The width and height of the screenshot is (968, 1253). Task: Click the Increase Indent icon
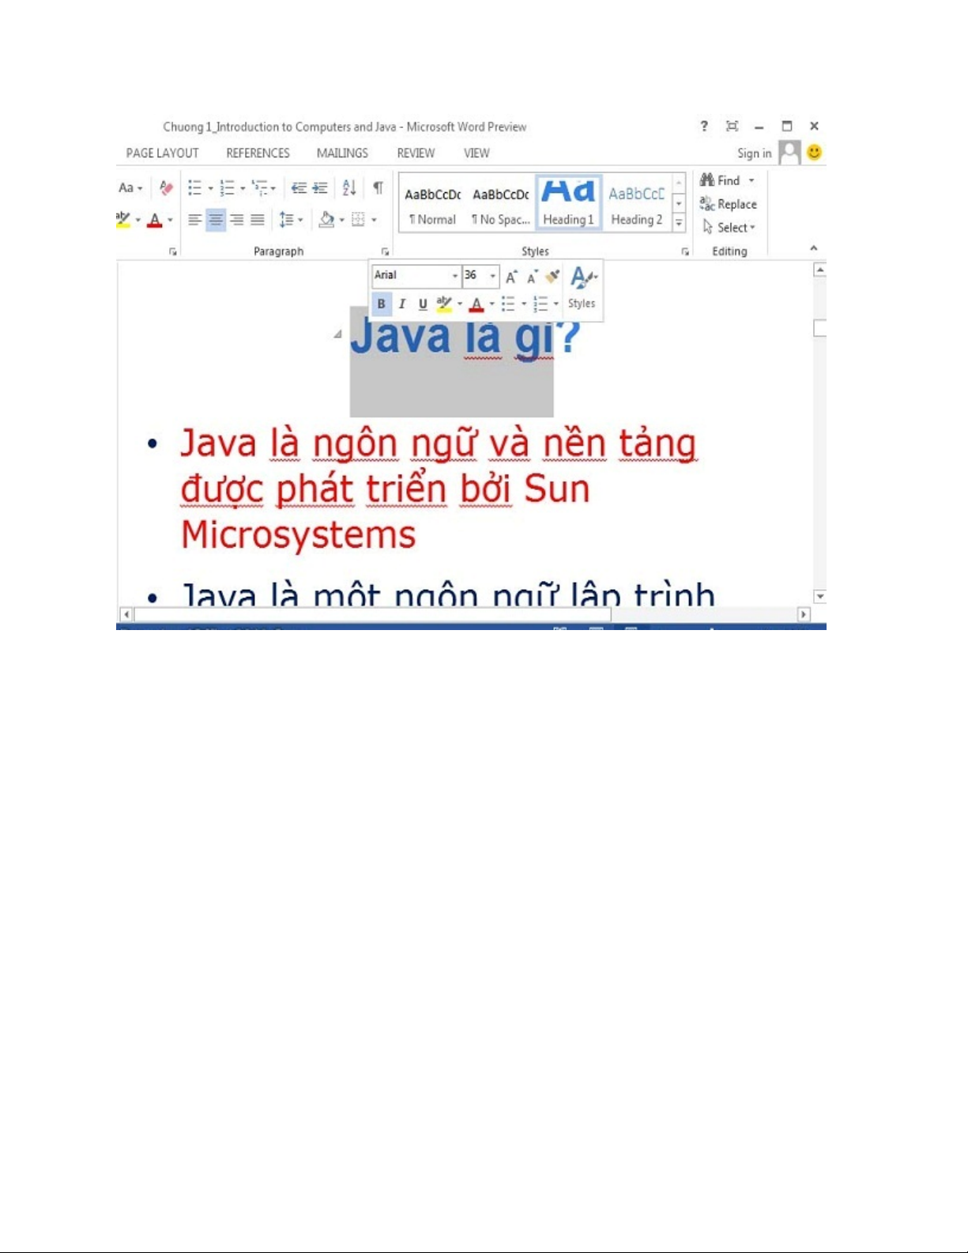point(320,188)
